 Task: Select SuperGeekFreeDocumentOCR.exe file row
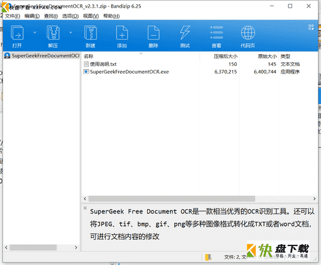pyautogui.click(x=200, y=72)
